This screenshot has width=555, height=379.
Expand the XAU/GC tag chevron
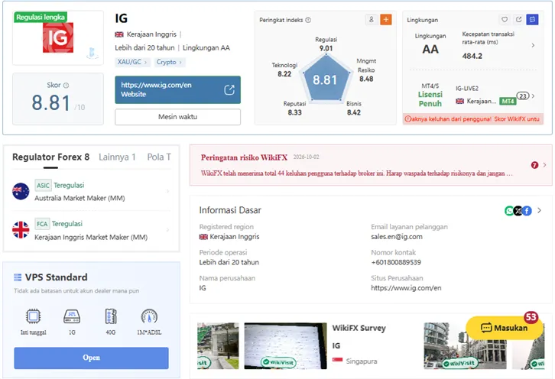(x=145, y=63)
